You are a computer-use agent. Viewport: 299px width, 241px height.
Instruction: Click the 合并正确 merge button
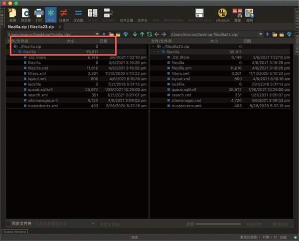(127, 20)
